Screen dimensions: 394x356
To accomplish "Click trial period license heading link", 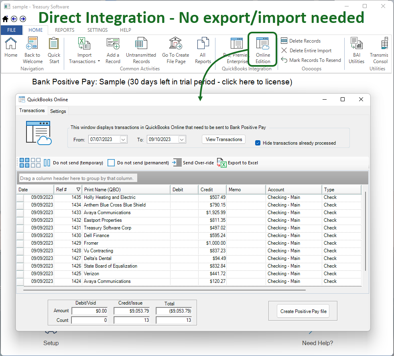I will (x=162, y=82).
